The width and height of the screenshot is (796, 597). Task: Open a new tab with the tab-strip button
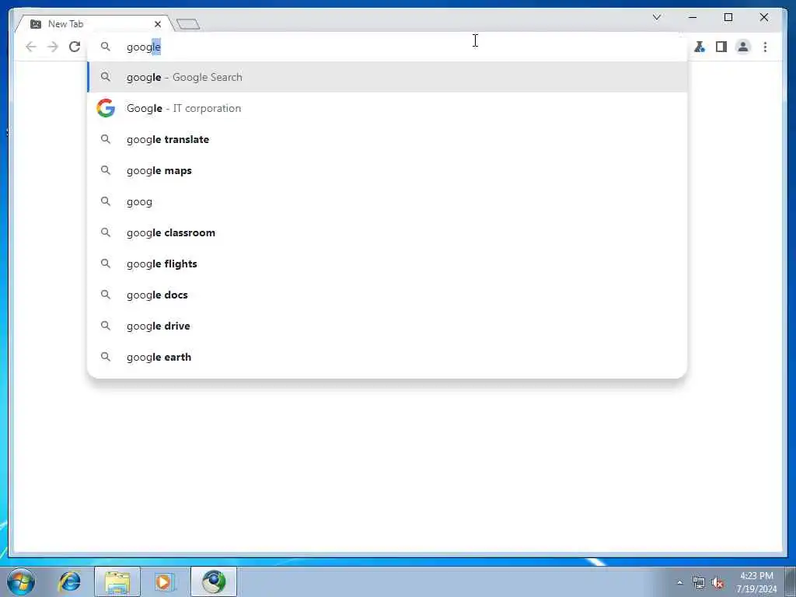pos(188,24)
